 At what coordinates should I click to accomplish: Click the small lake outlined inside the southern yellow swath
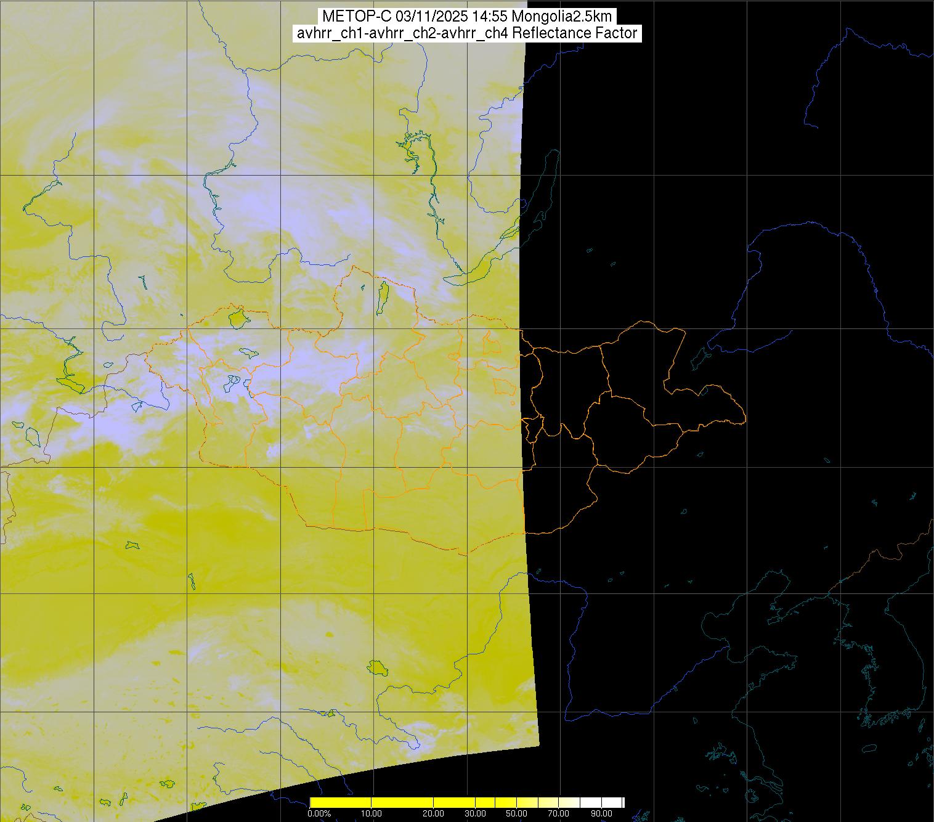(x=375, y=667)
